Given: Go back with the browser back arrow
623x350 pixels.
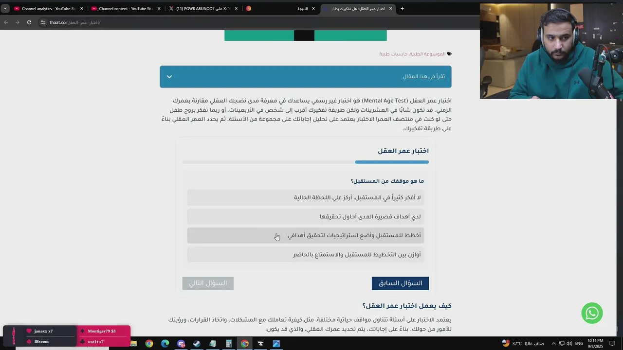Looking at the screenshot, I should pyautogui.click(x=6, y=22).
